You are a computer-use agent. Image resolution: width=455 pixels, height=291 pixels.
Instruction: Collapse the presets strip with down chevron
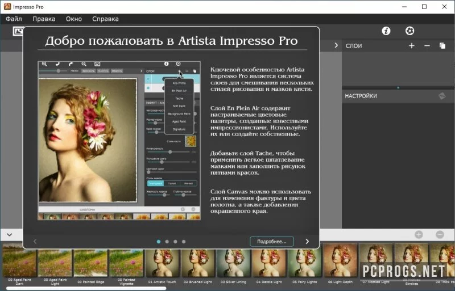(10, 234)
